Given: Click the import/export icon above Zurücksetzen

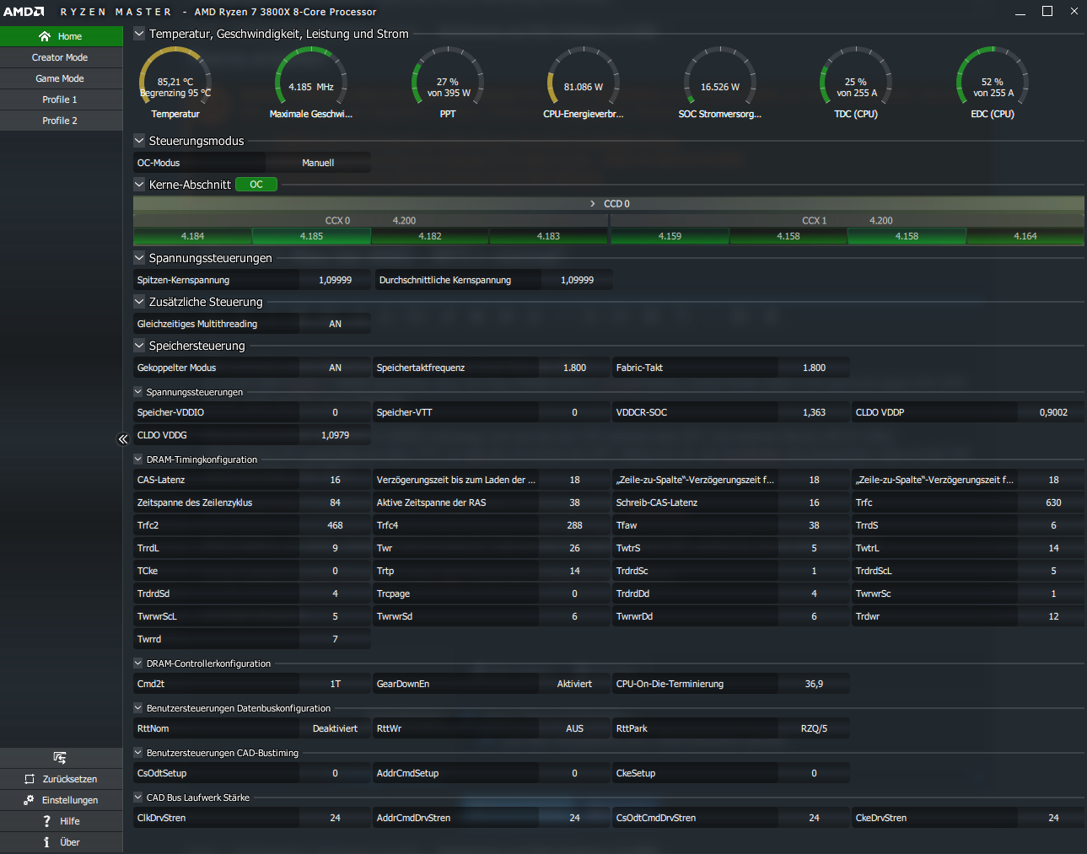Looking at the screenshot, I should (60, 758).
